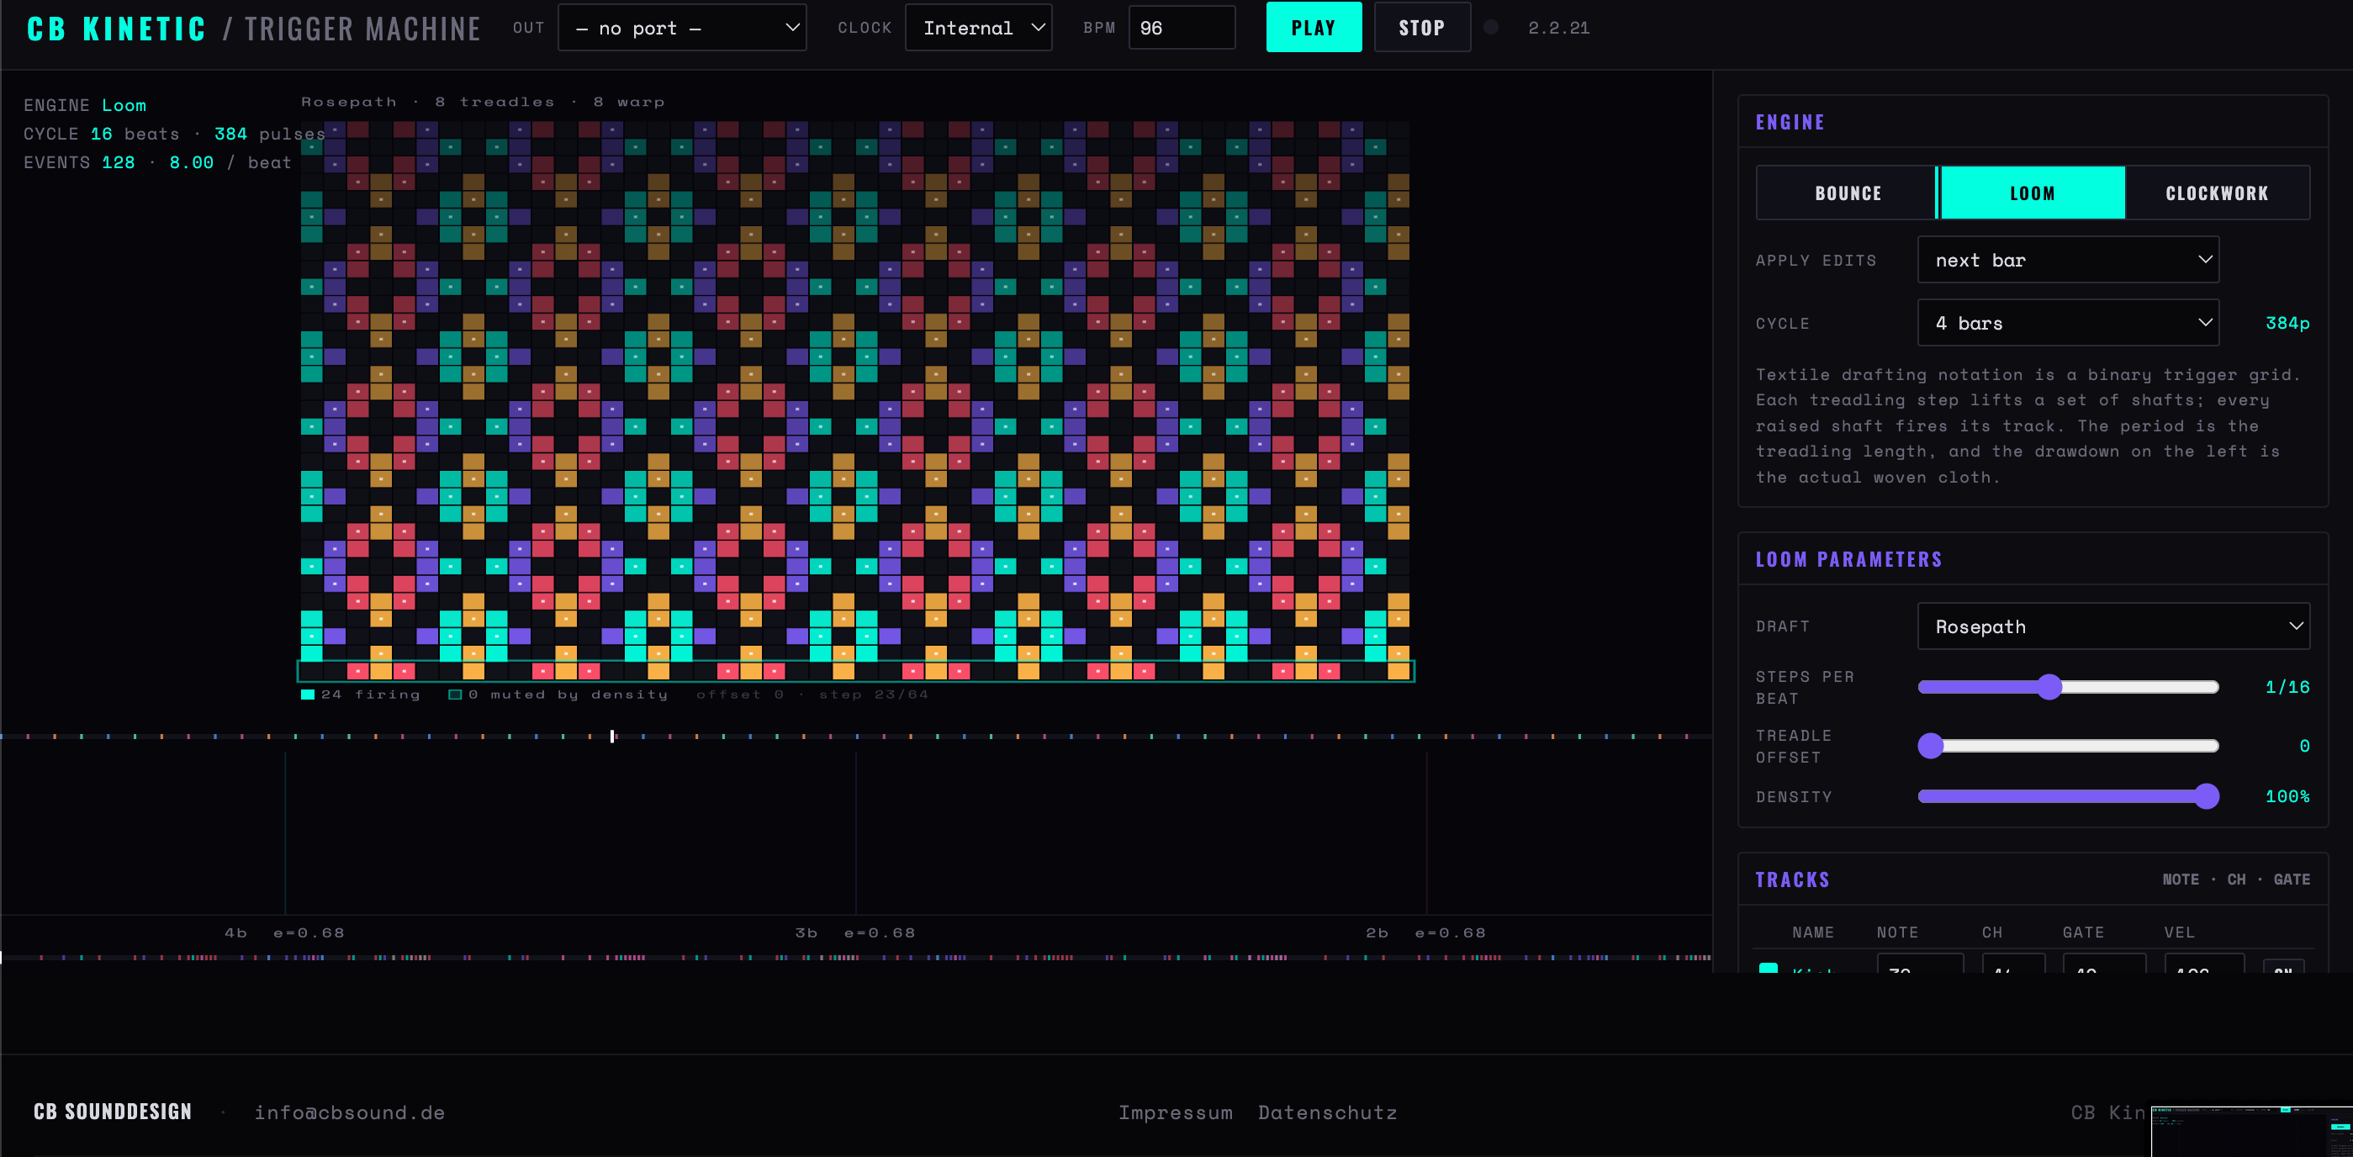Click the lower event density strip

[x=856, y=957]
